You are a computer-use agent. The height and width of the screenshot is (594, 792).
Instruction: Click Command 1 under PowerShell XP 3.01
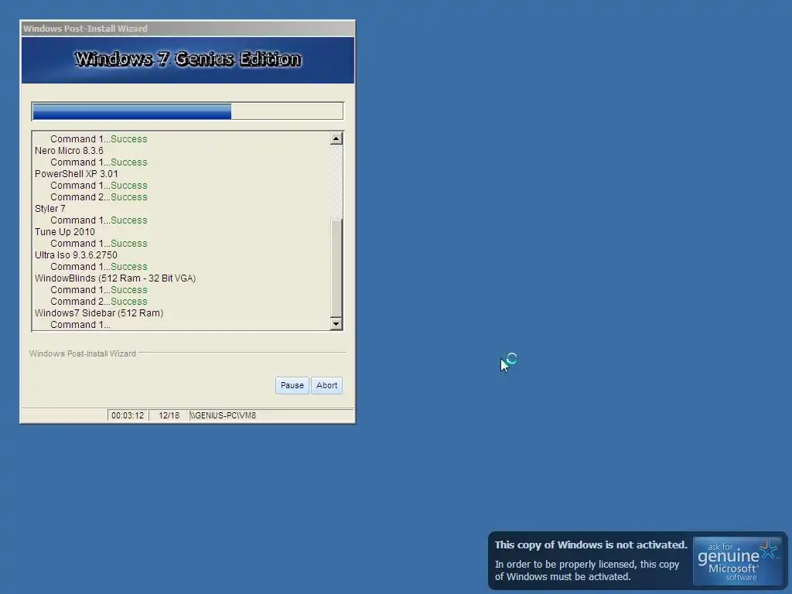click(98, 186)
